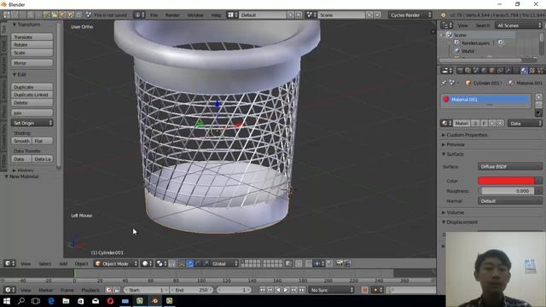This screenshot has width=546, height=307.
Task: Select Material.001 slot in the list
Action: [485, 100]
